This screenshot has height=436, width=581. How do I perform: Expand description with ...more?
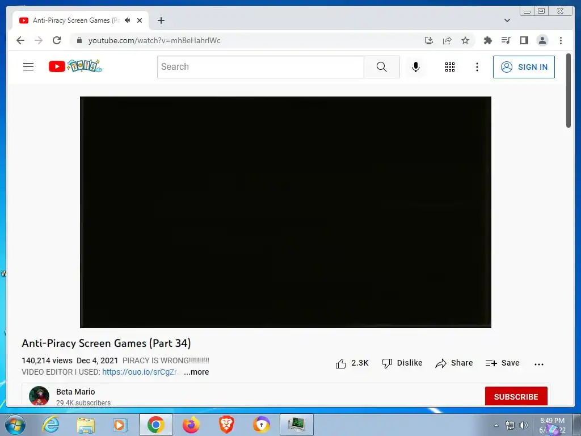point(196,372)
